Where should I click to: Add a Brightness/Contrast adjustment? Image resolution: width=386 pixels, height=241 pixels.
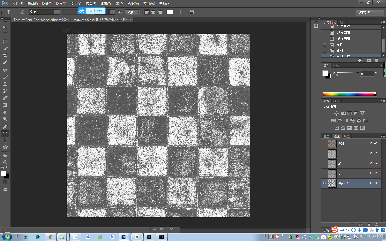coord(336,113)
